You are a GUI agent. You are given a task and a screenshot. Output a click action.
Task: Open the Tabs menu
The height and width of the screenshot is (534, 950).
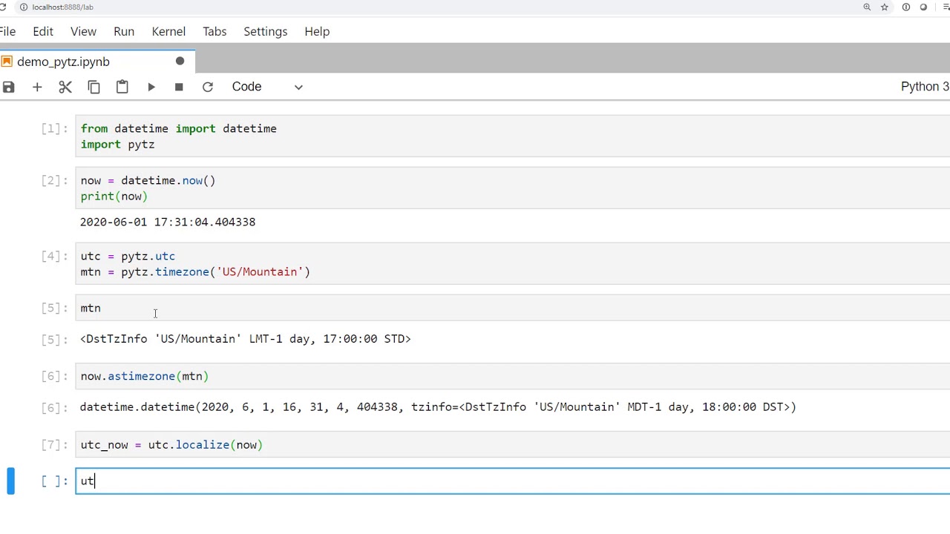214,31
